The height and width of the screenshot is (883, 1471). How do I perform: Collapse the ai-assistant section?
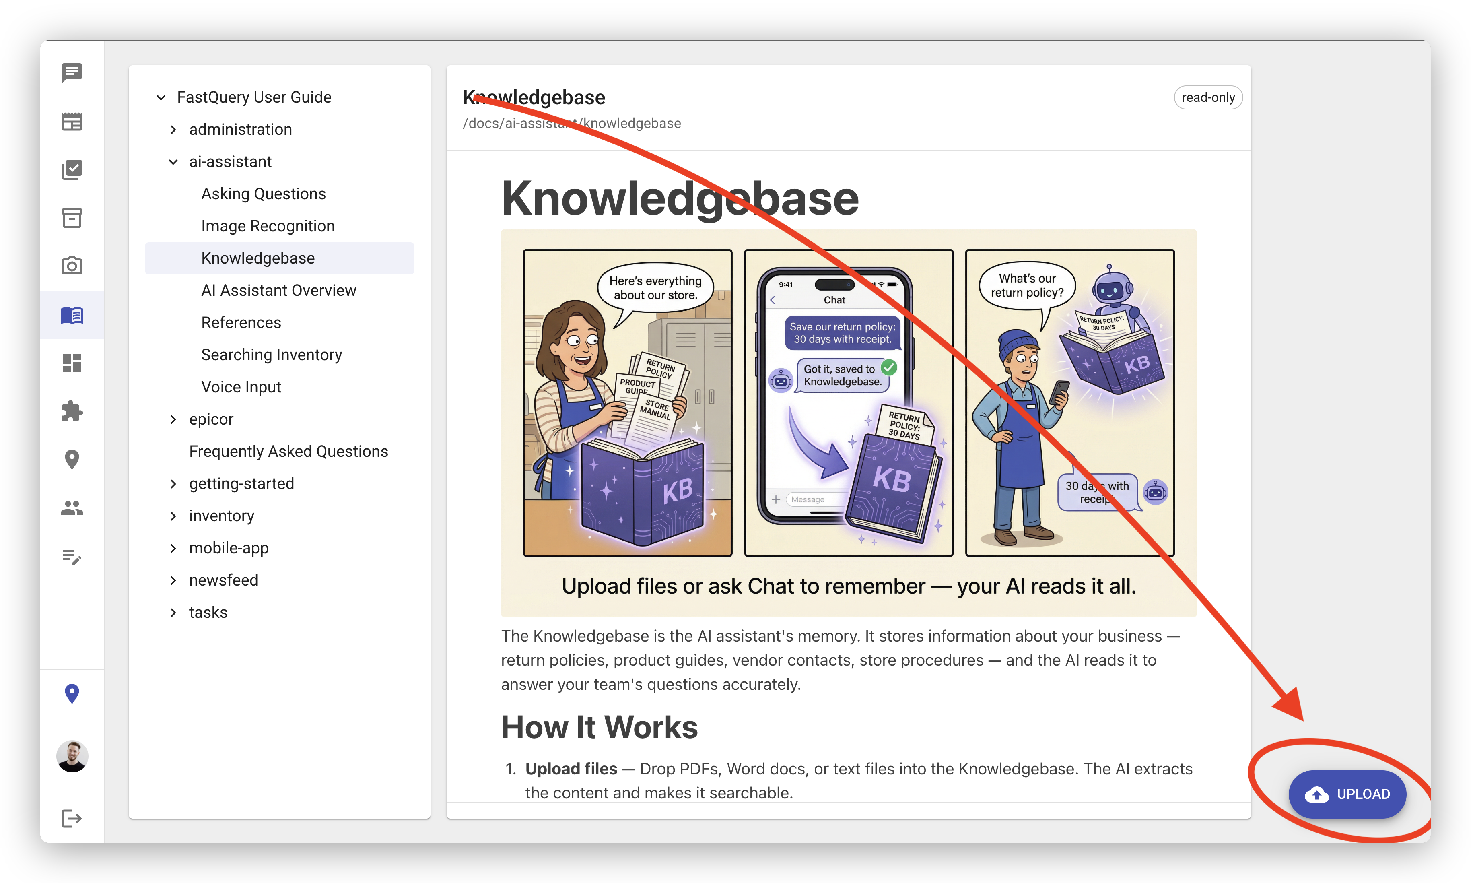click(174, 161)
